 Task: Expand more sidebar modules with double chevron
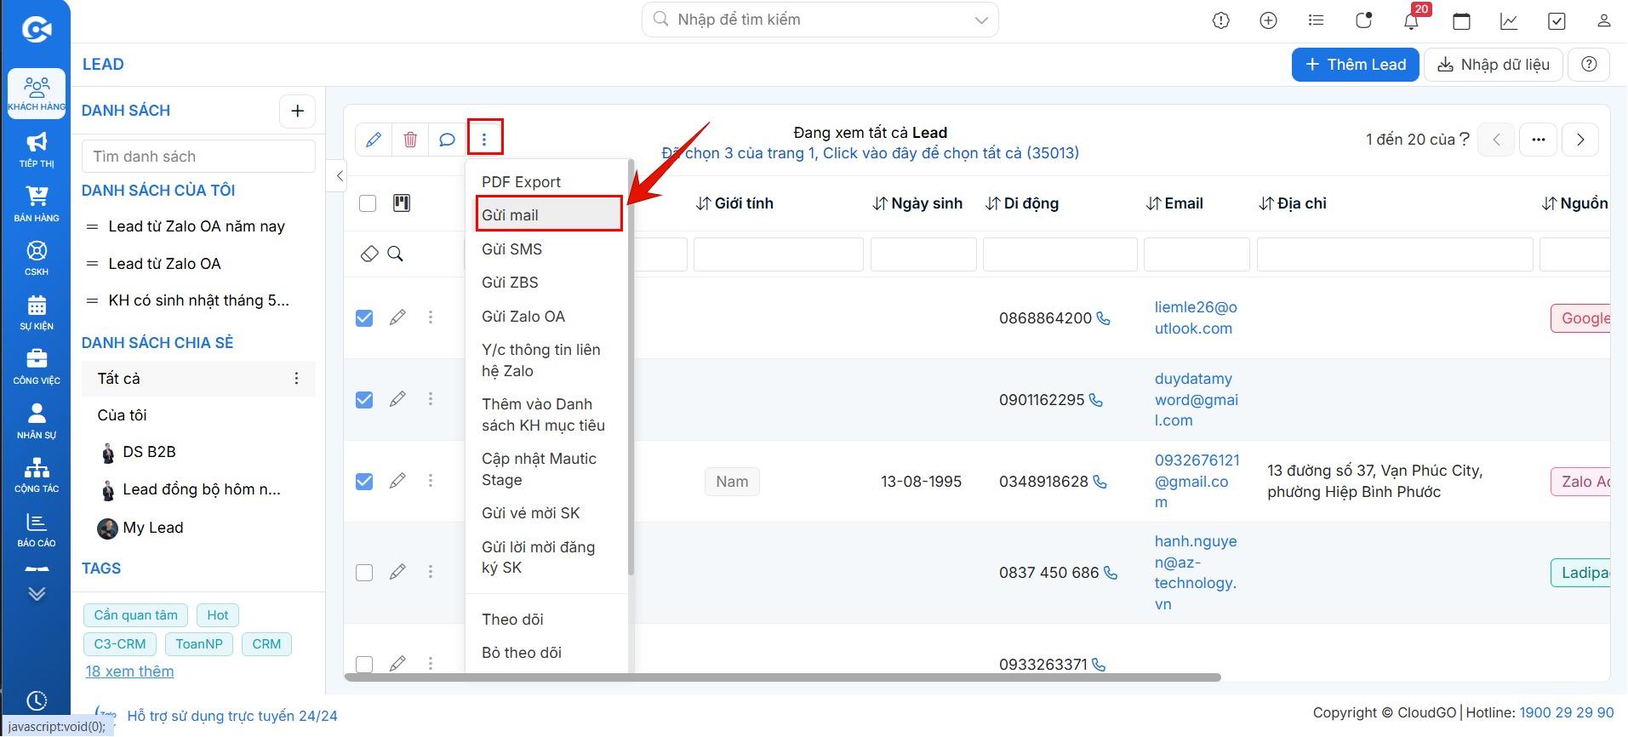click(37, 593)
